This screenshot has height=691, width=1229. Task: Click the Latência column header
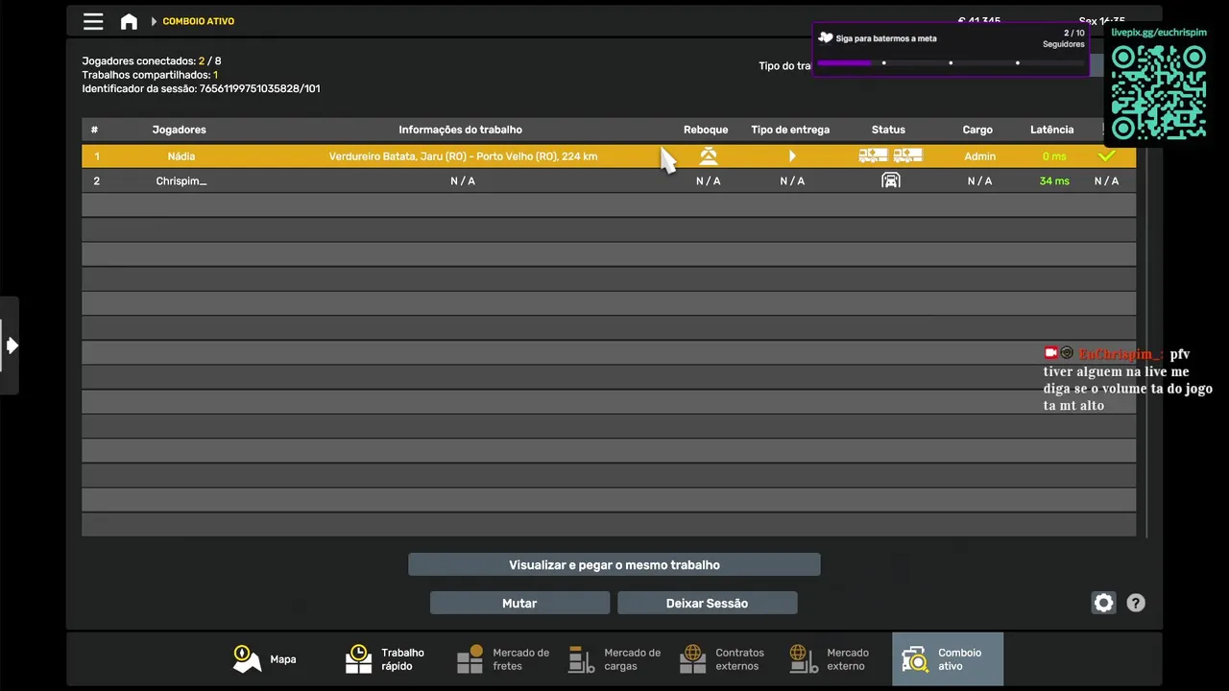(x=1052, y=130)
